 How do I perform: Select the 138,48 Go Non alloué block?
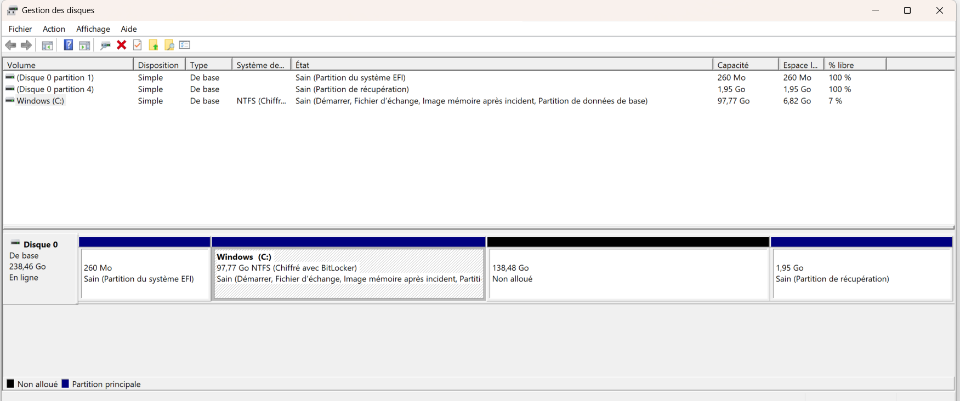pyautogui.click(x=628, y=273)
